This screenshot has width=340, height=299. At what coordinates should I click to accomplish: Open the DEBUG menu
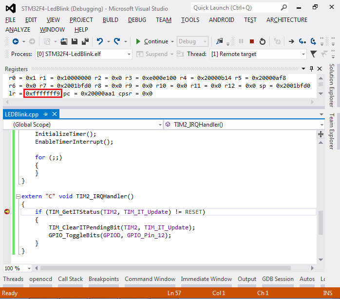pos(137,20)
